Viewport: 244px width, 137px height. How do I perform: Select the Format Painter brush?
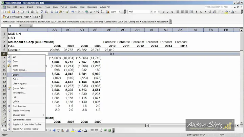click(67, 12)
